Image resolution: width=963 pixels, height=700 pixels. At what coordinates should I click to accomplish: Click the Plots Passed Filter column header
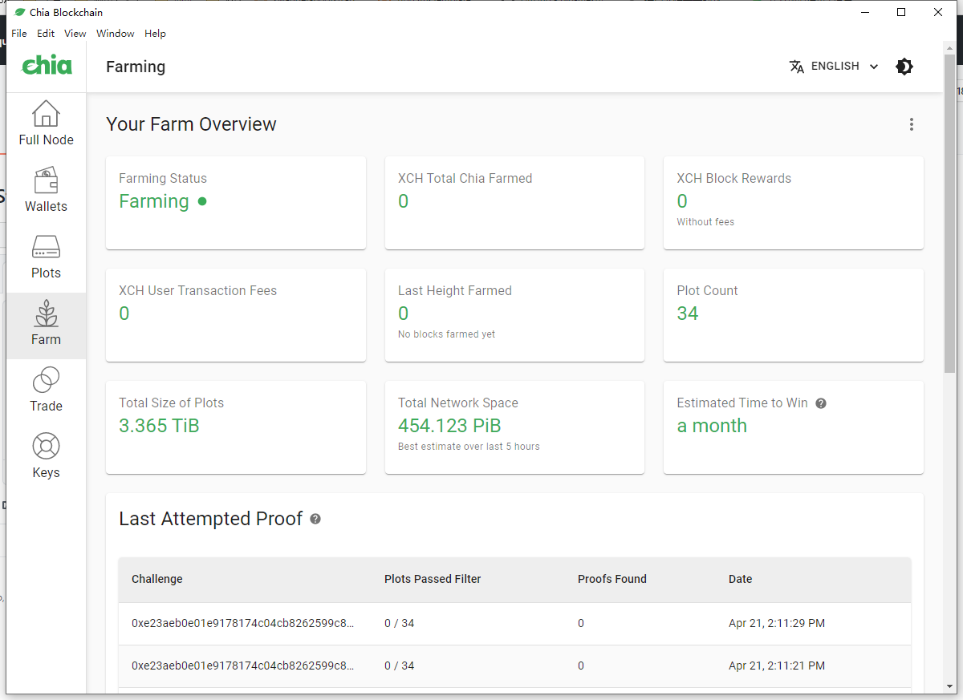click(433, 579)
